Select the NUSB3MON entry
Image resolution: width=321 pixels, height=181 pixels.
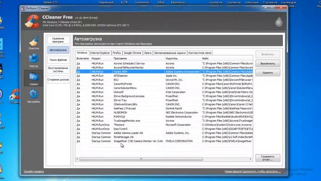click(x=164, y=113)
